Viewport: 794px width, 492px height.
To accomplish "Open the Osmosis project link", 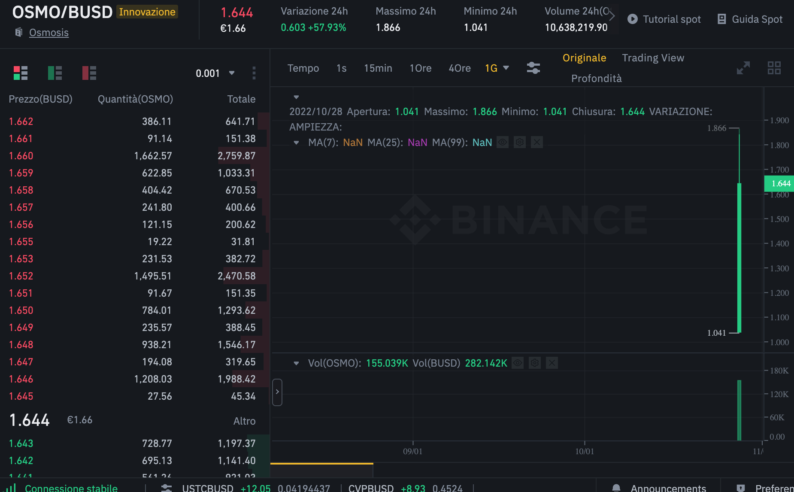I will (x=48, y=33).
